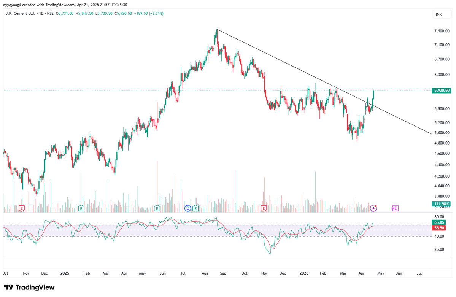
Task: Click the 5,000.00 price axis label
Action: point(442,133)
